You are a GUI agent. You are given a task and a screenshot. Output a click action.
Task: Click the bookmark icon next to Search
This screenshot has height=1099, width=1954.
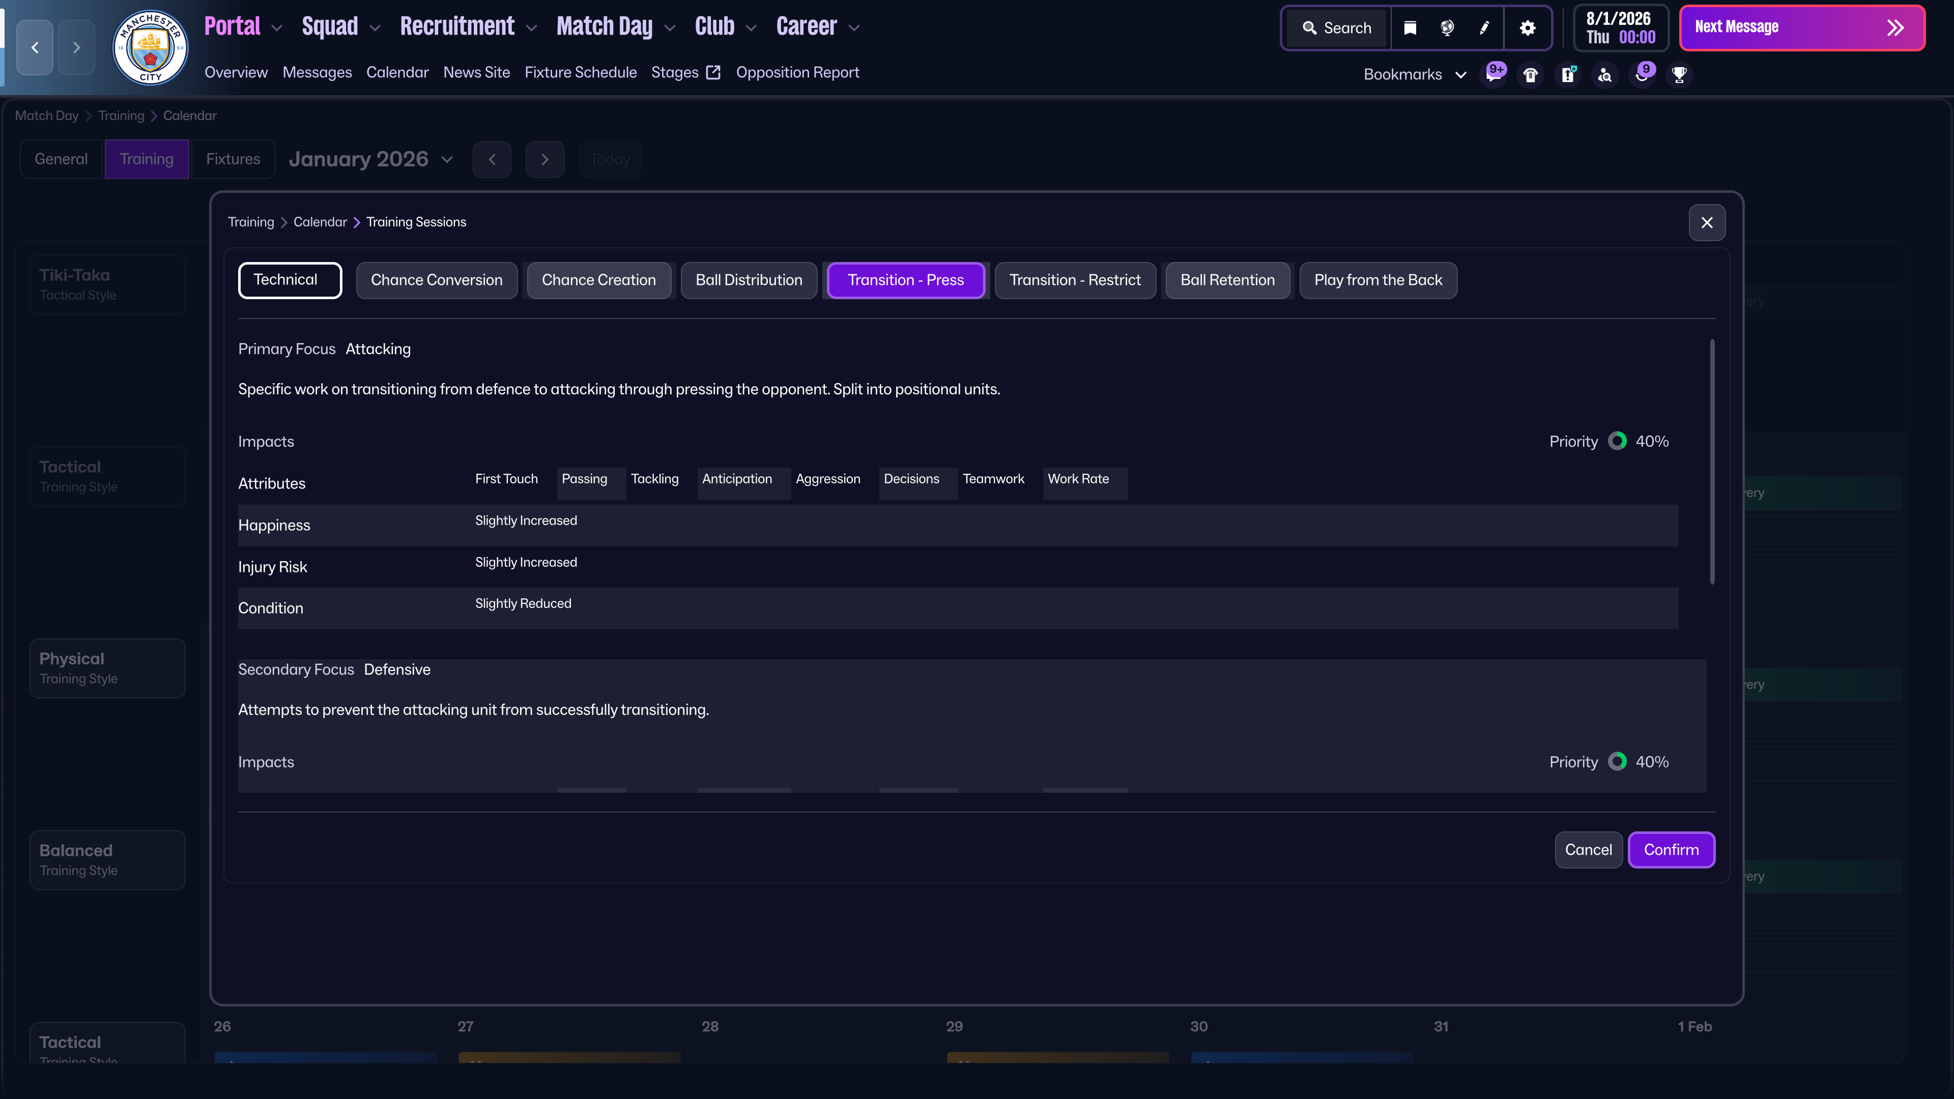[x=1410, y=28]
